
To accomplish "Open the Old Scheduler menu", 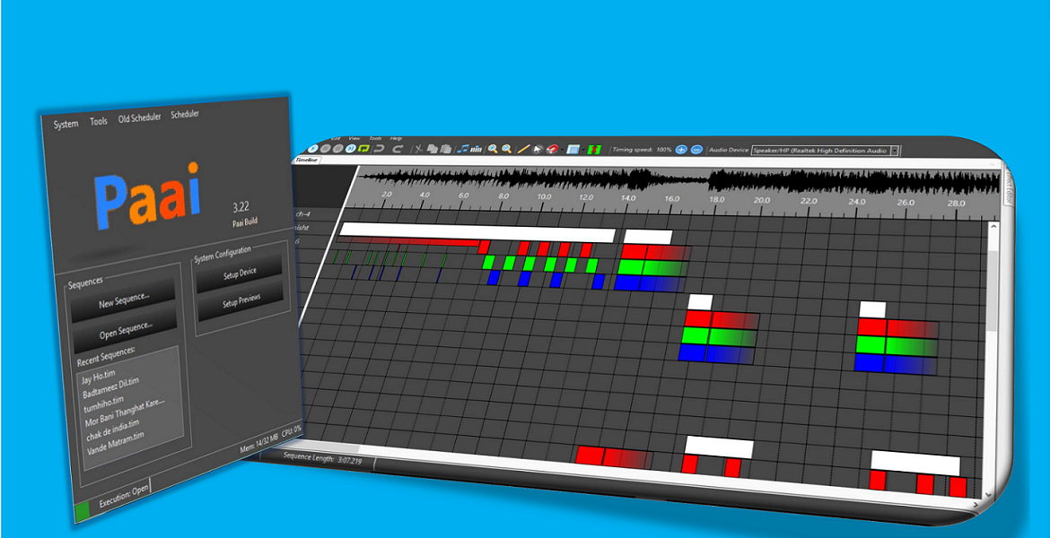I will click(139, 117).
